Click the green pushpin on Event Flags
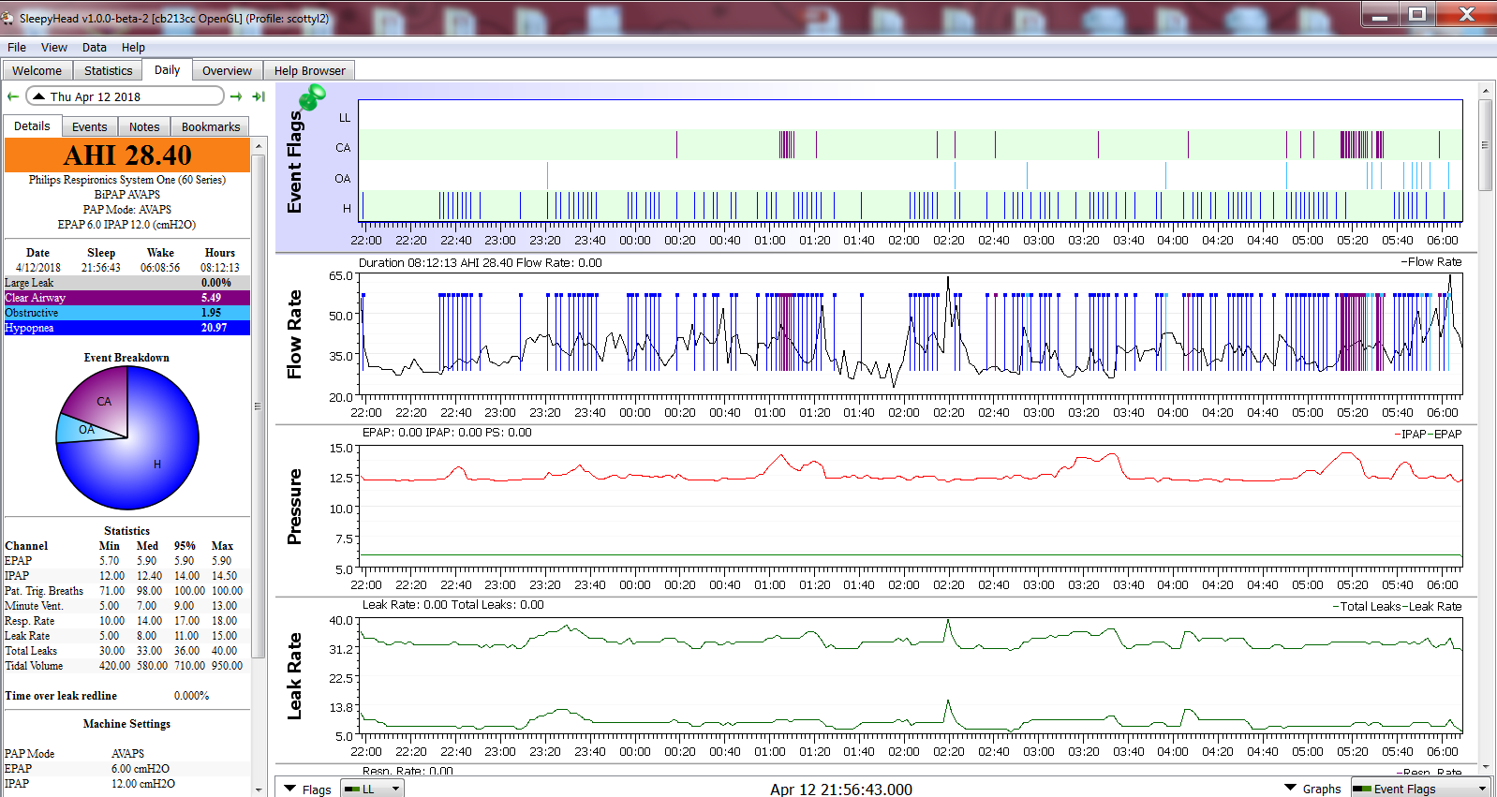 [312, 96]
